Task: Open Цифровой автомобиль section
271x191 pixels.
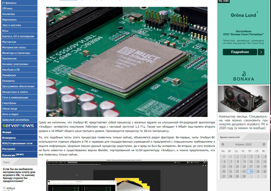Action: pyautogui.click(x=19, y=120)
